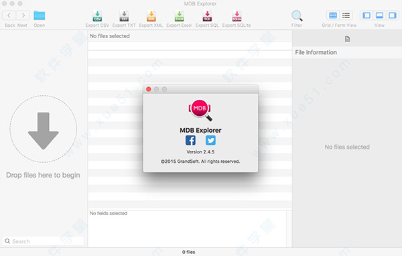This screenshot has width=402, height=256.
Task: Close the About MDB Explorer dialog
Action: tap(149, 89)
